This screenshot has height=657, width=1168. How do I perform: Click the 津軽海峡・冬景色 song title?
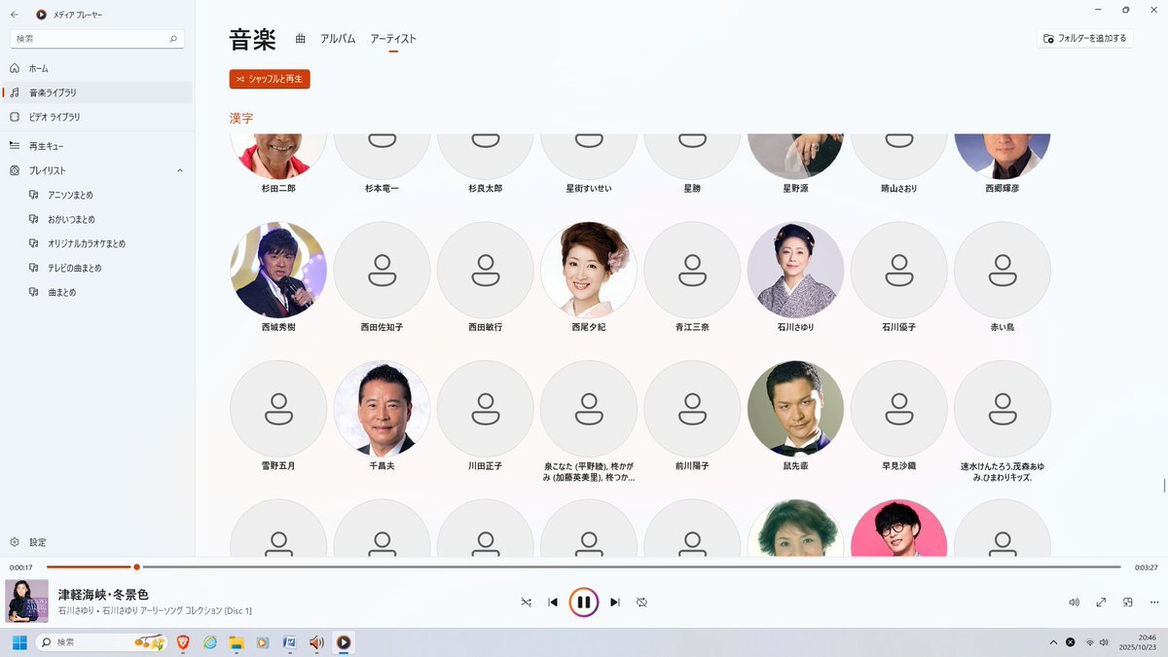[103, 595]
